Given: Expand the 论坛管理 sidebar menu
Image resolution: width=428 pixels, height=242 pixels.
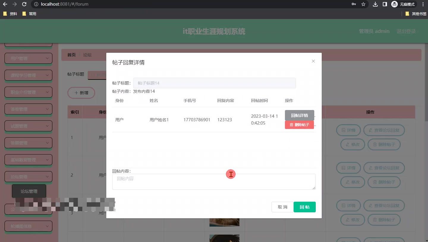Looking at the screenshot, I should 29,177.
